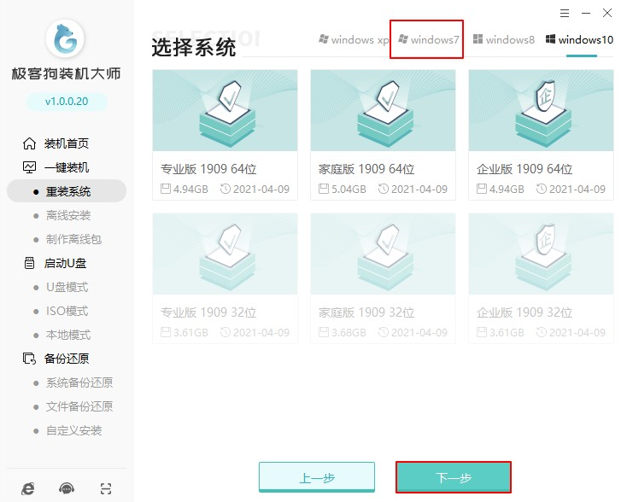Viewport: 627px width, 502px height.
Task: Open 启动U盘 section in sidebar
Action: pyautogui.click(x=65, y=263)
